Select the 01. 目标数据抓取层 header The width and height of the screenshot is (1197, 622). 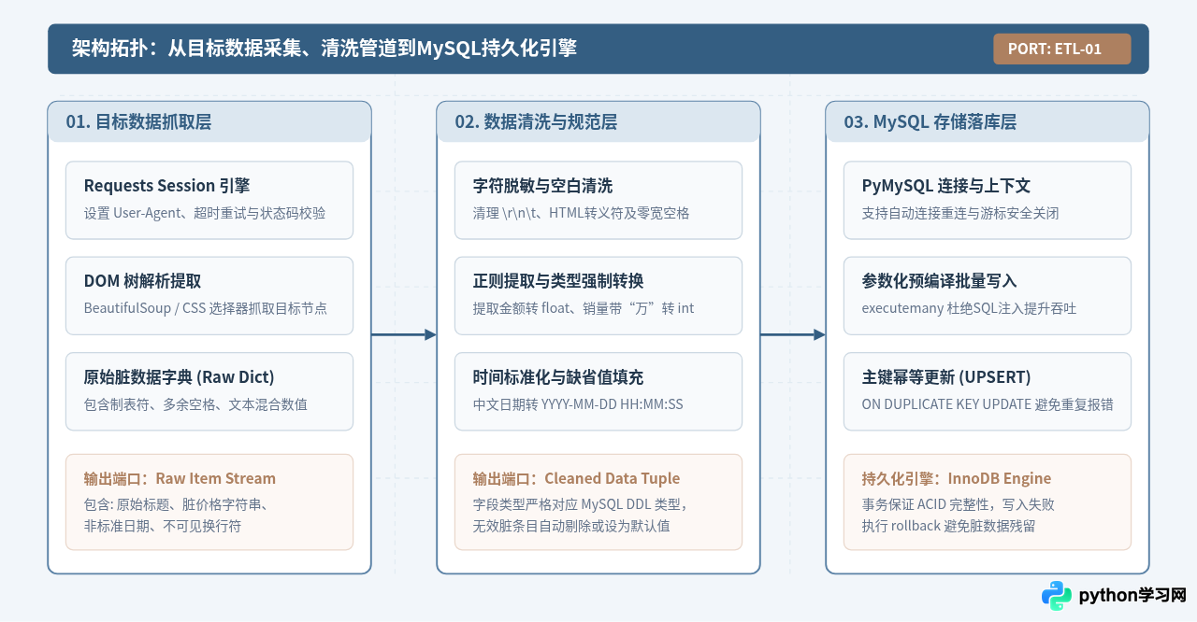(x=209, y=121)
